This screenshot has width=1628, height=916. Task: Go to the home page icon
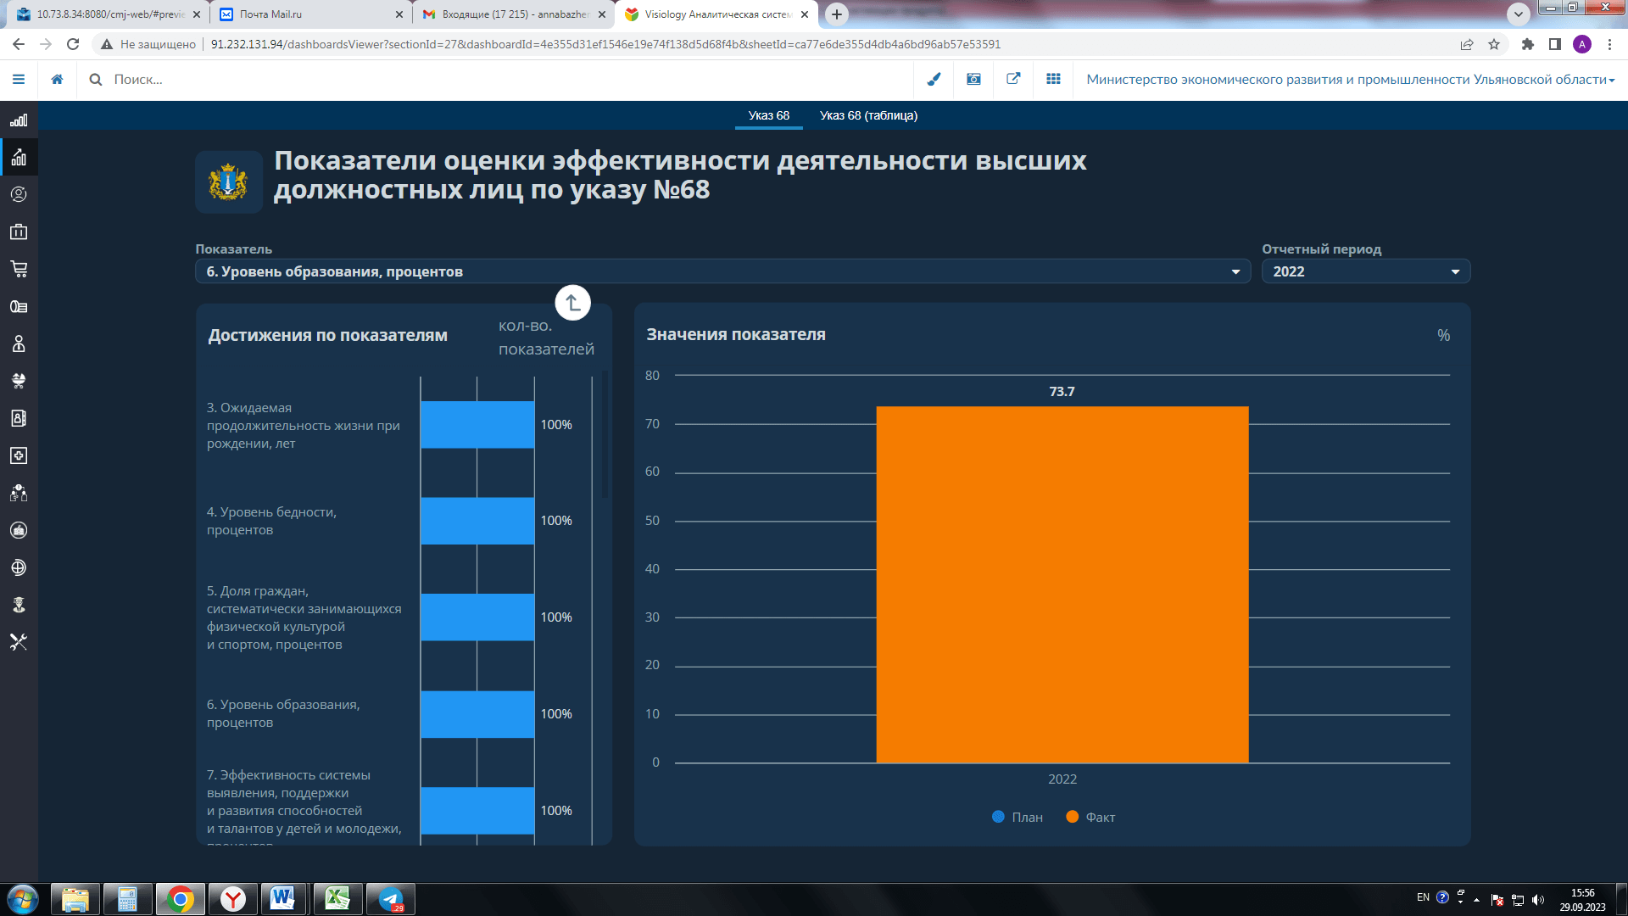[57, 79]
